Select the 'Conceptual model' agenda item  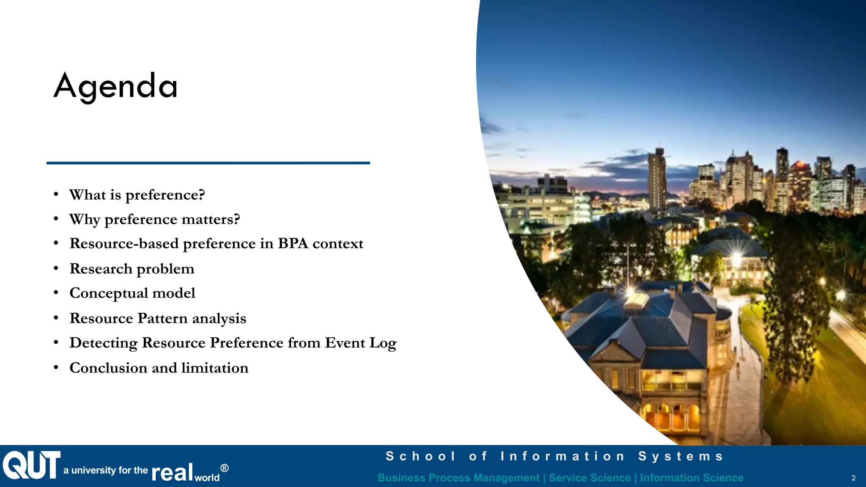coord(132,293)
